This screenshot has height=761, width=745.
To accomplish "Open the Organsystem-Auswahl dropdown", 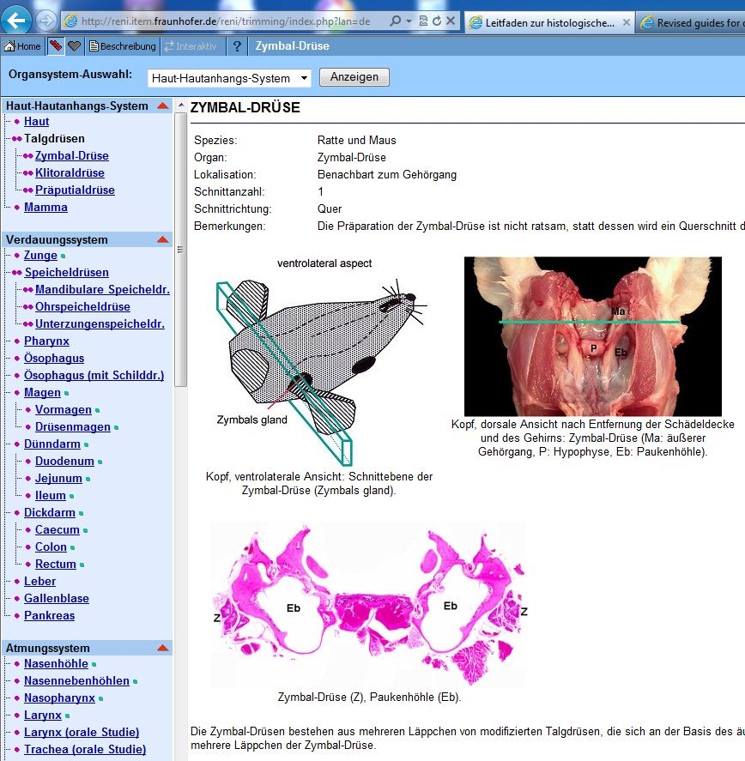I will (229, 78).
